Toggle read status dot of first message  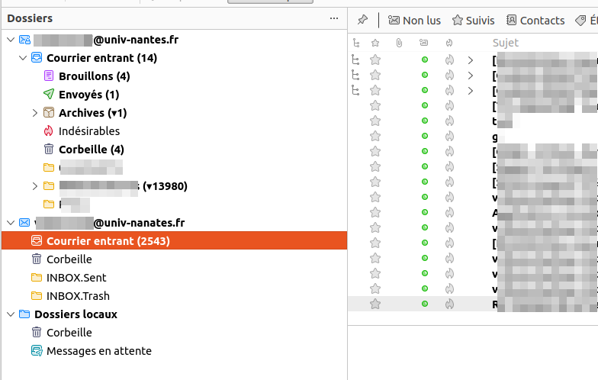[425, 60]
